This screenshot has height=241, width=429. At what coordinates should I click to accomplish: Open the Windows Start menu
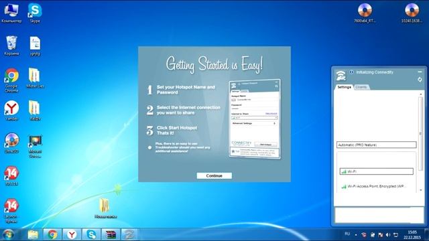click(8, 234)
